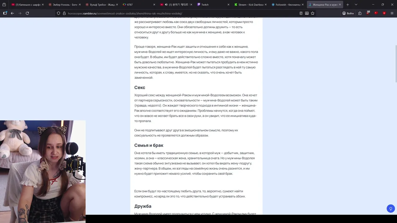Close the 6767 tab
The image size is (397, 223).
point(154,5)
